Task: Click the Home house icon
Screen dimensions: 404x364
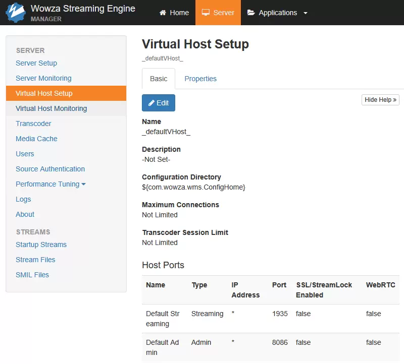Action: click(x=163, y=13)
